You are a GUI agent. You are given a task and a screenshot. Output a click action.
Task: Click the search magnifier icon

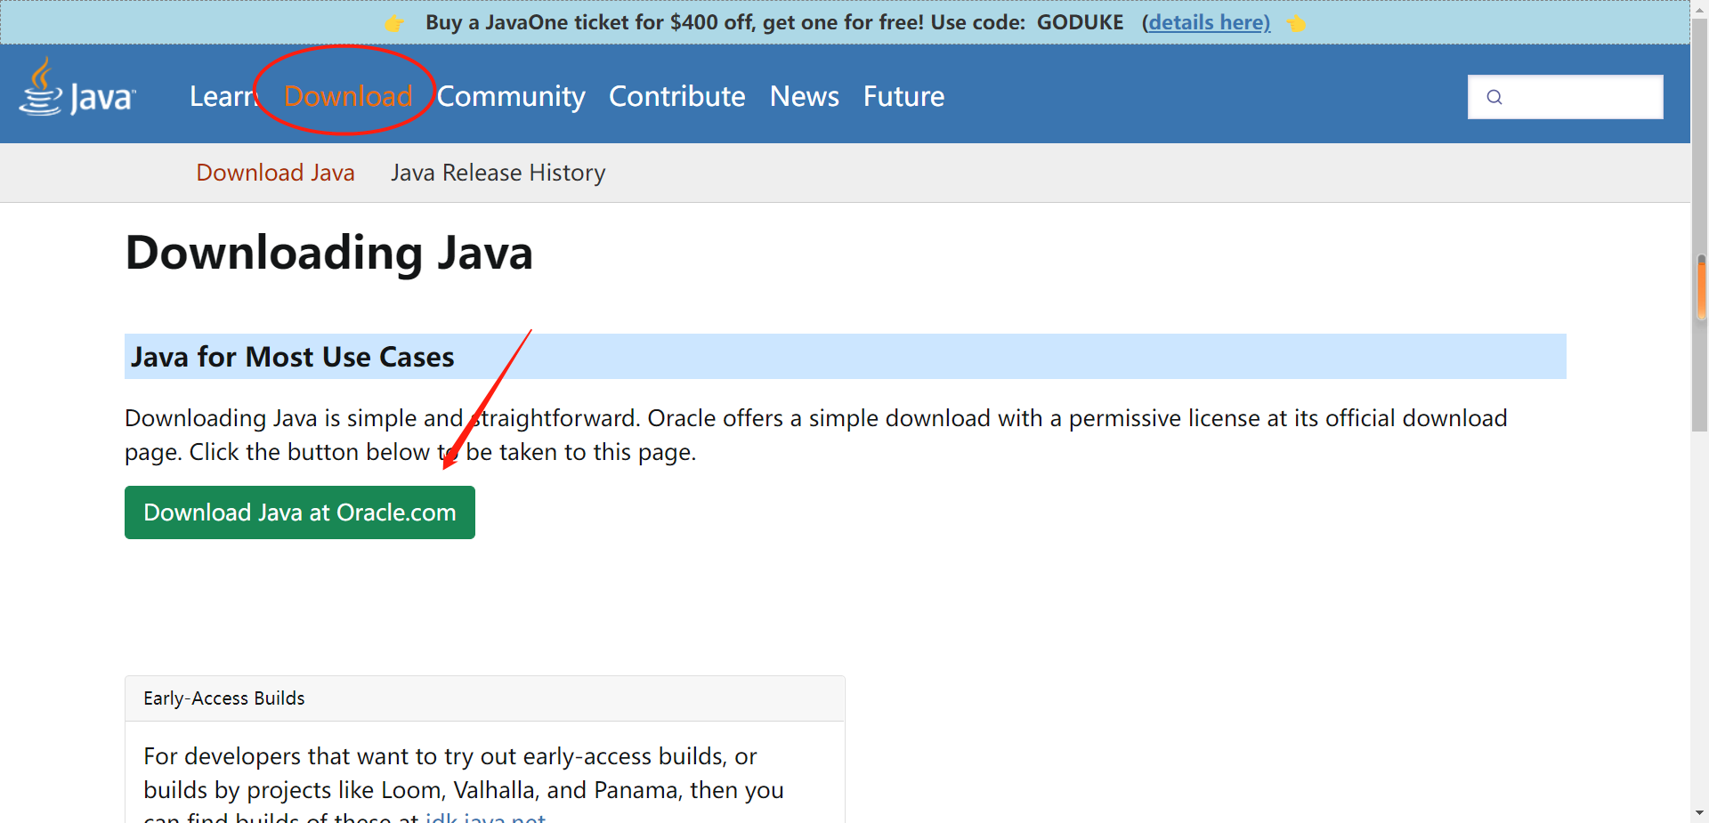[x=1494, y=97]
